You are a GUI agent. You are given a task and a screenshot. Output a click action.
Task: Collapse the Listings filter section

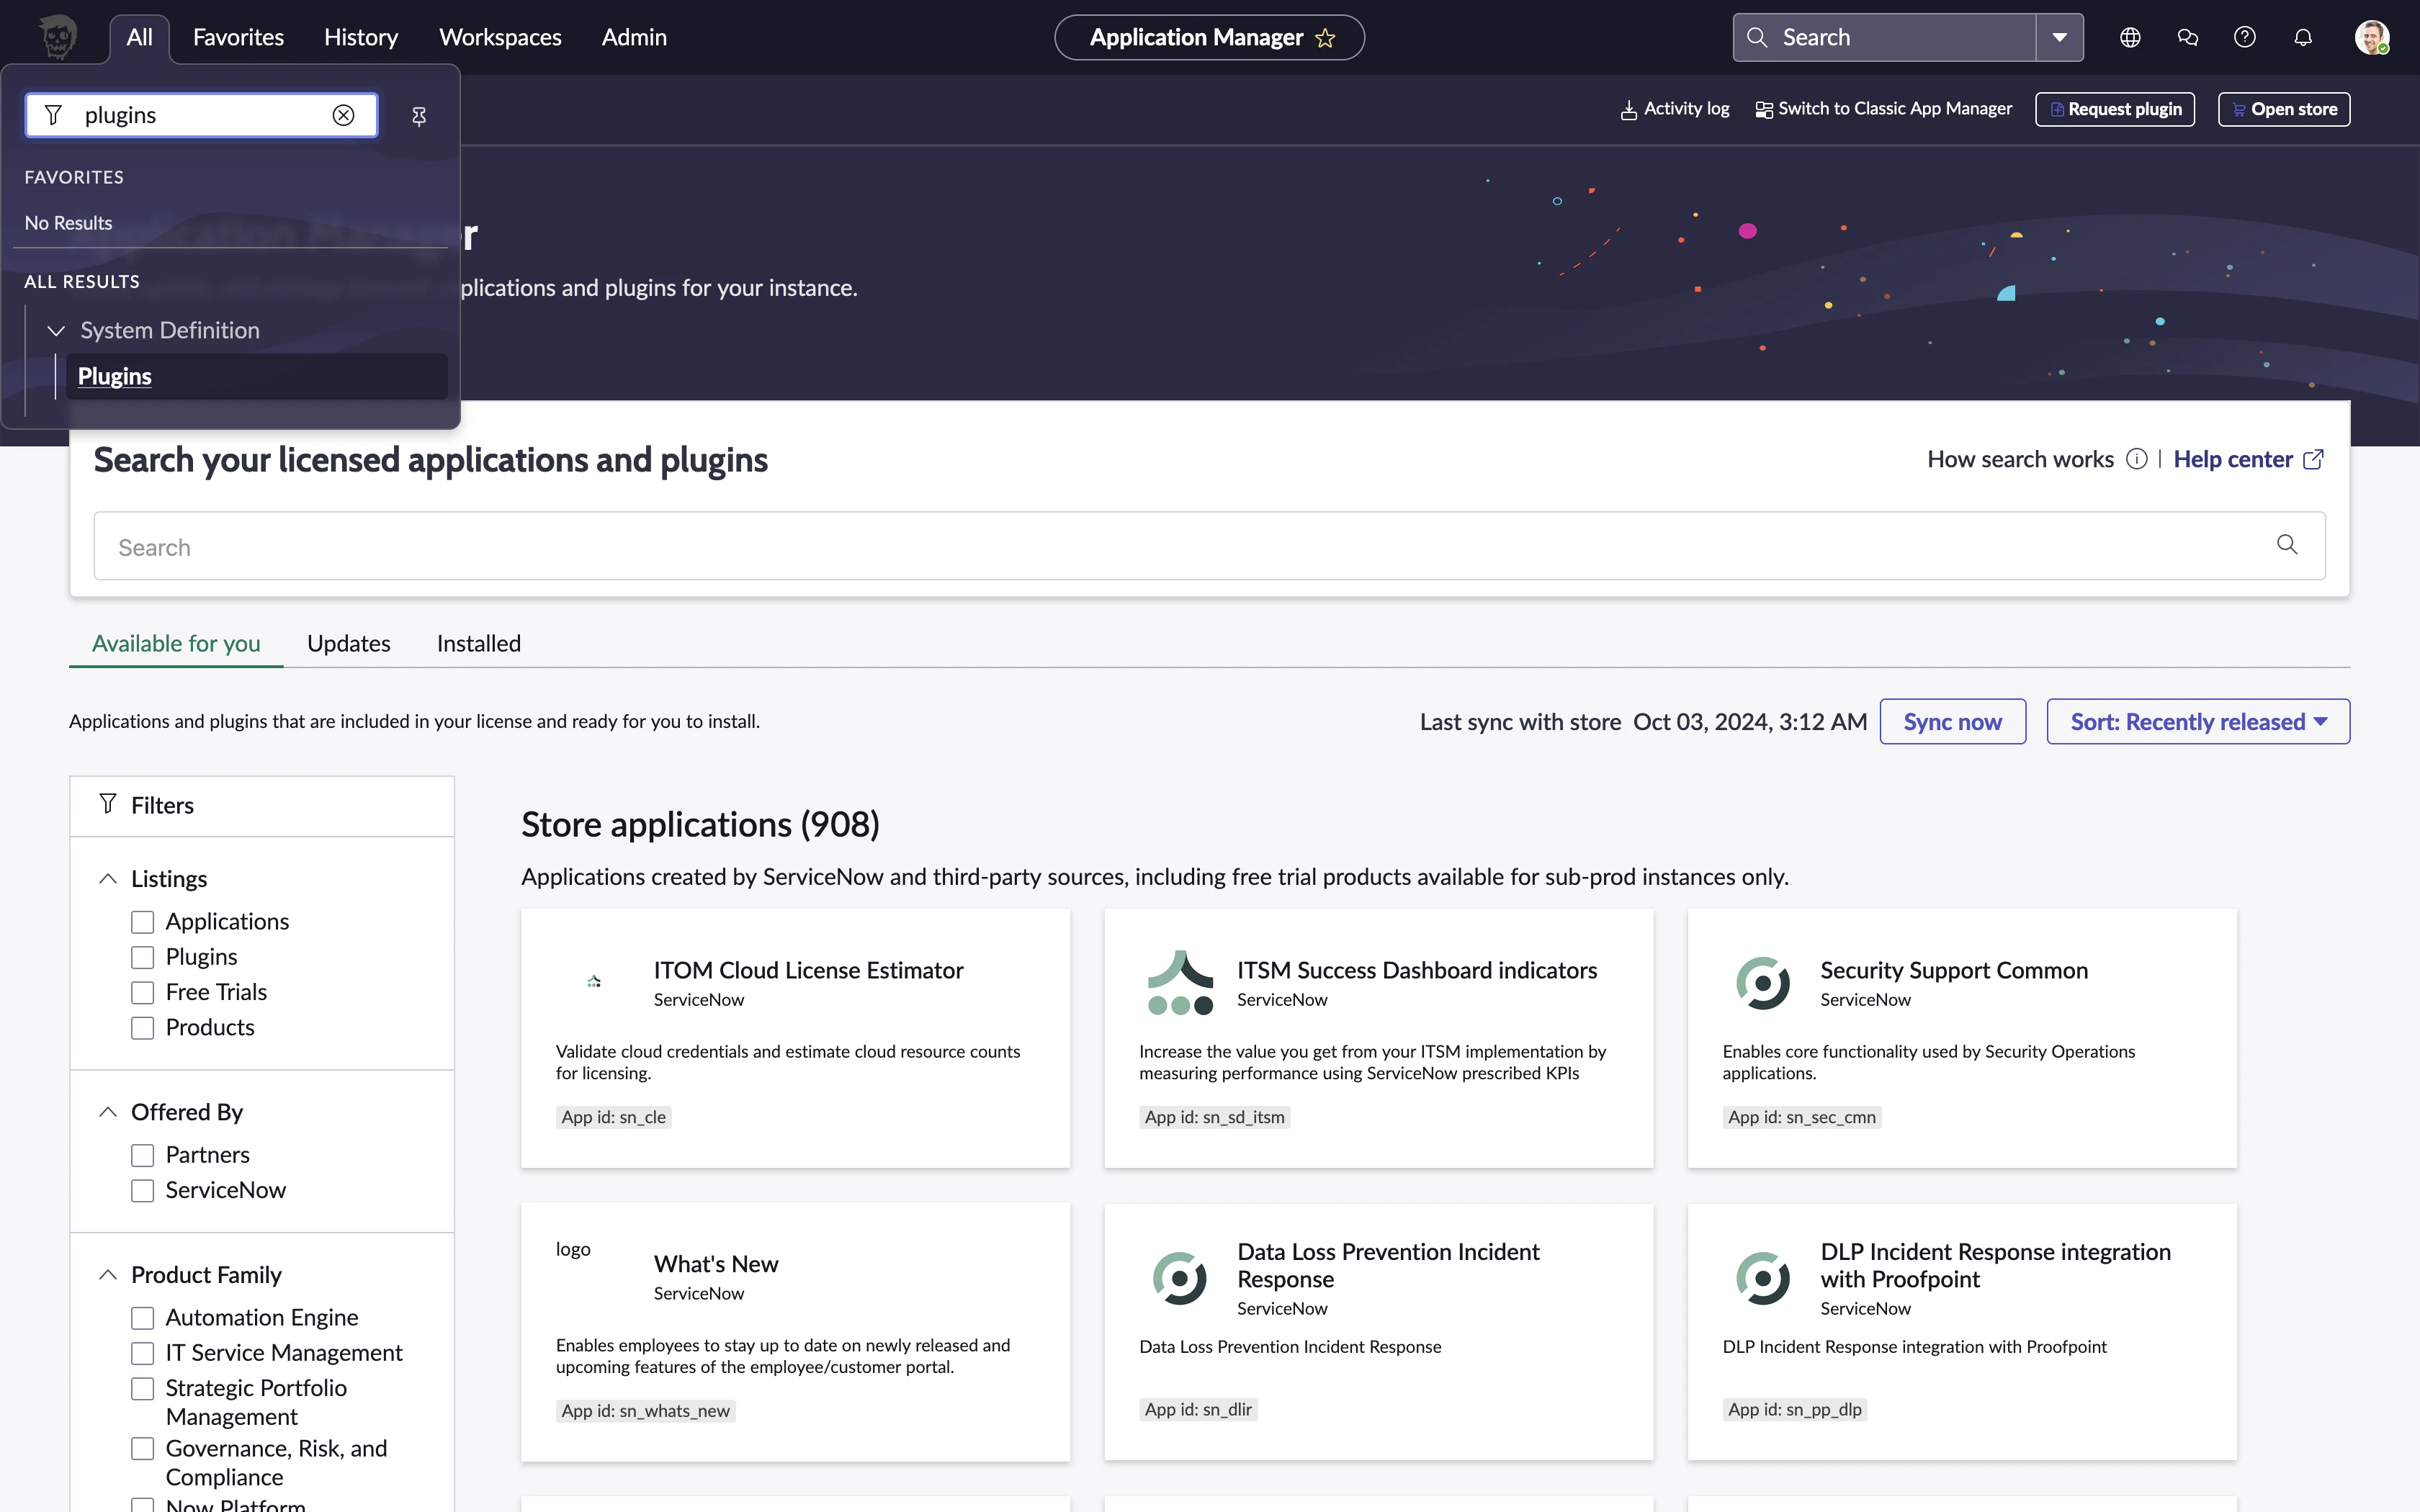[108, 878]
